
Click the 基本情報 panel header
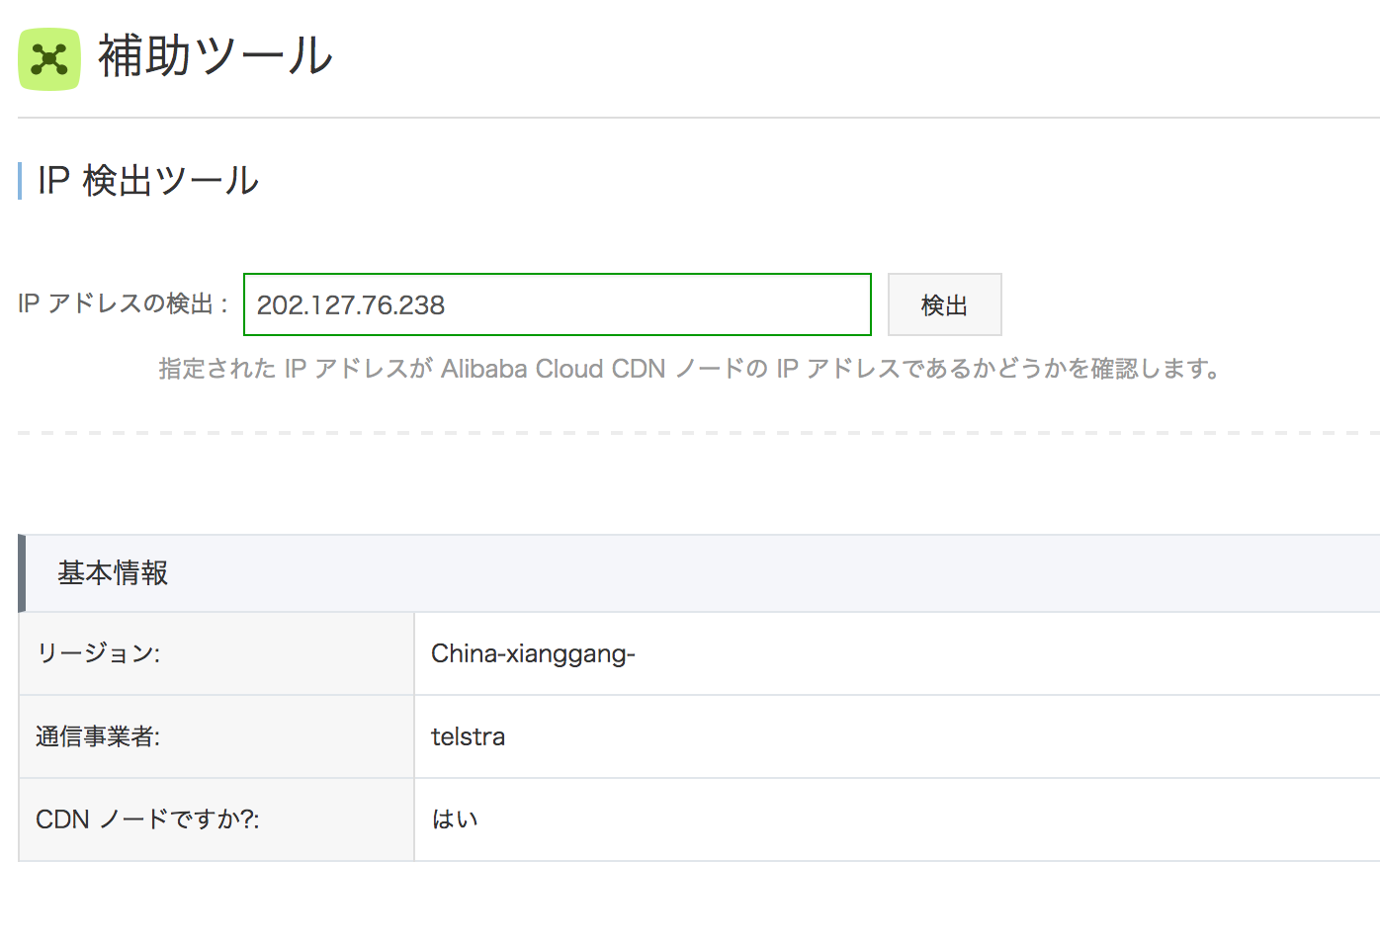click(x=700, y=573)
